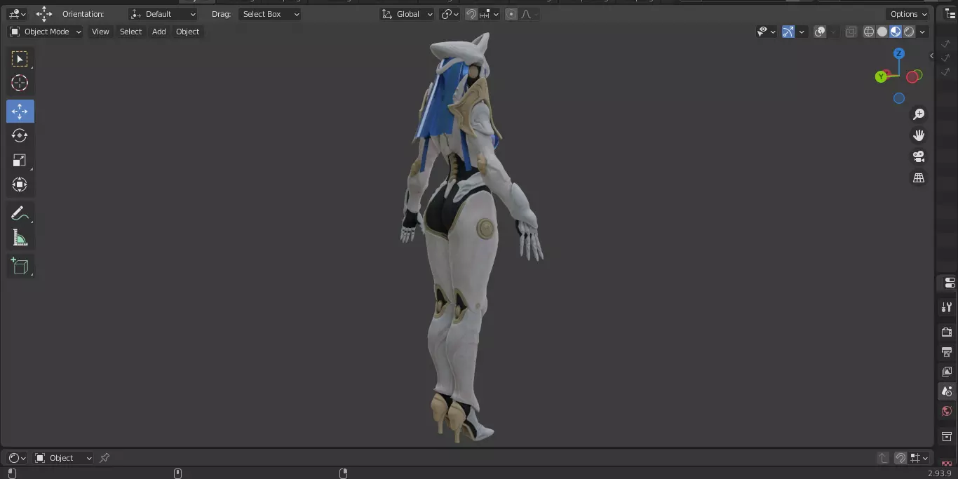This screenshot has height=479, width=958.
Task: Click the active Move tool icon in header
Action: click(44, 14)
